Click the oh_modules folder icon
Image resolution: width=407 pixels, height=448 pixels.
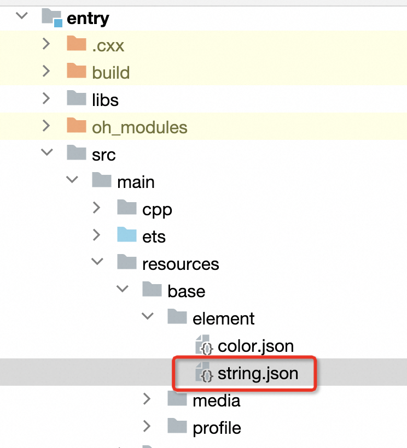(x=77, y=126)
